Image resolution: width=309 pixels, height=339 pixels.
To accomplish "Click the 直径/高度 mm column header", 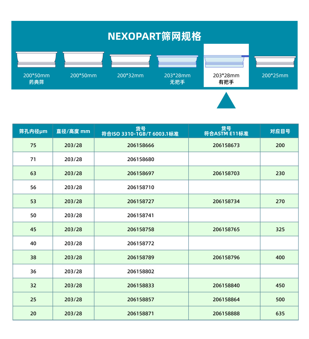I will (x=73, y=131).
